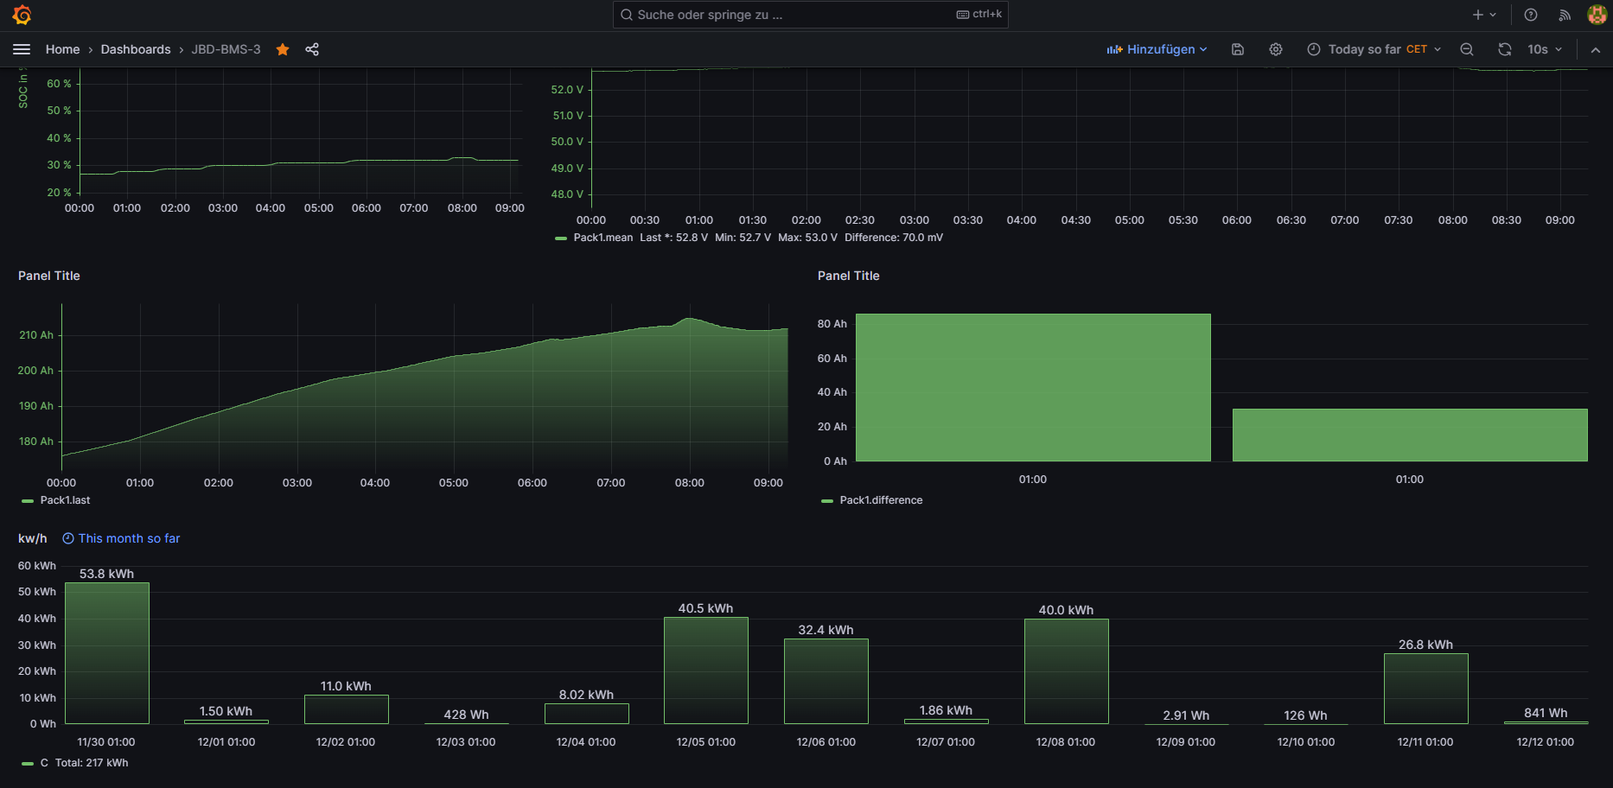Open the help question mark menu
Image resolution: width=1613 pixels, height=788 pixels.
click(x=1531, y=15)
